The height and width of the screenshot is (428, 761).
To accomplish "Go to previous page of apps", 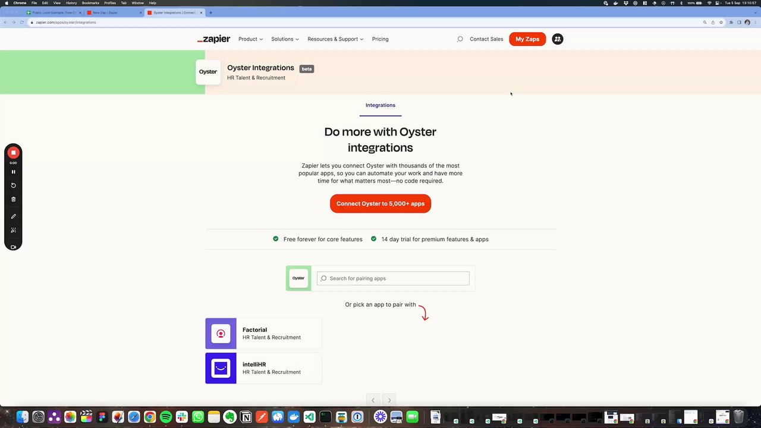I will pyautogui.click(x=373, y=400).
